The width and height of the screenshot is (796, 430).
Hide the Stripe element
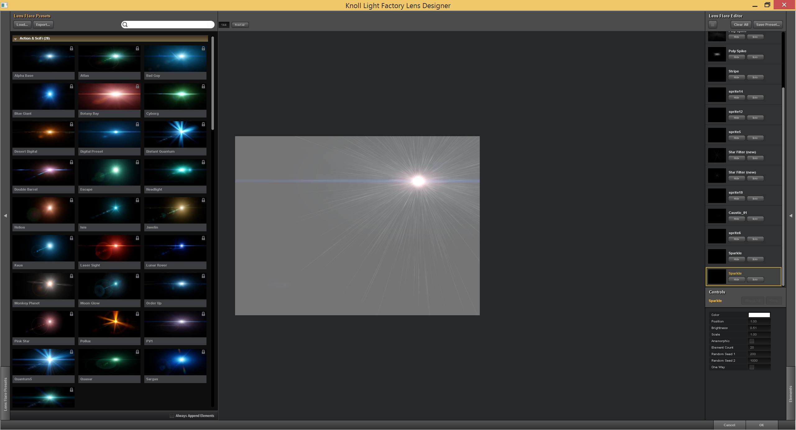[x=736, y=77]
